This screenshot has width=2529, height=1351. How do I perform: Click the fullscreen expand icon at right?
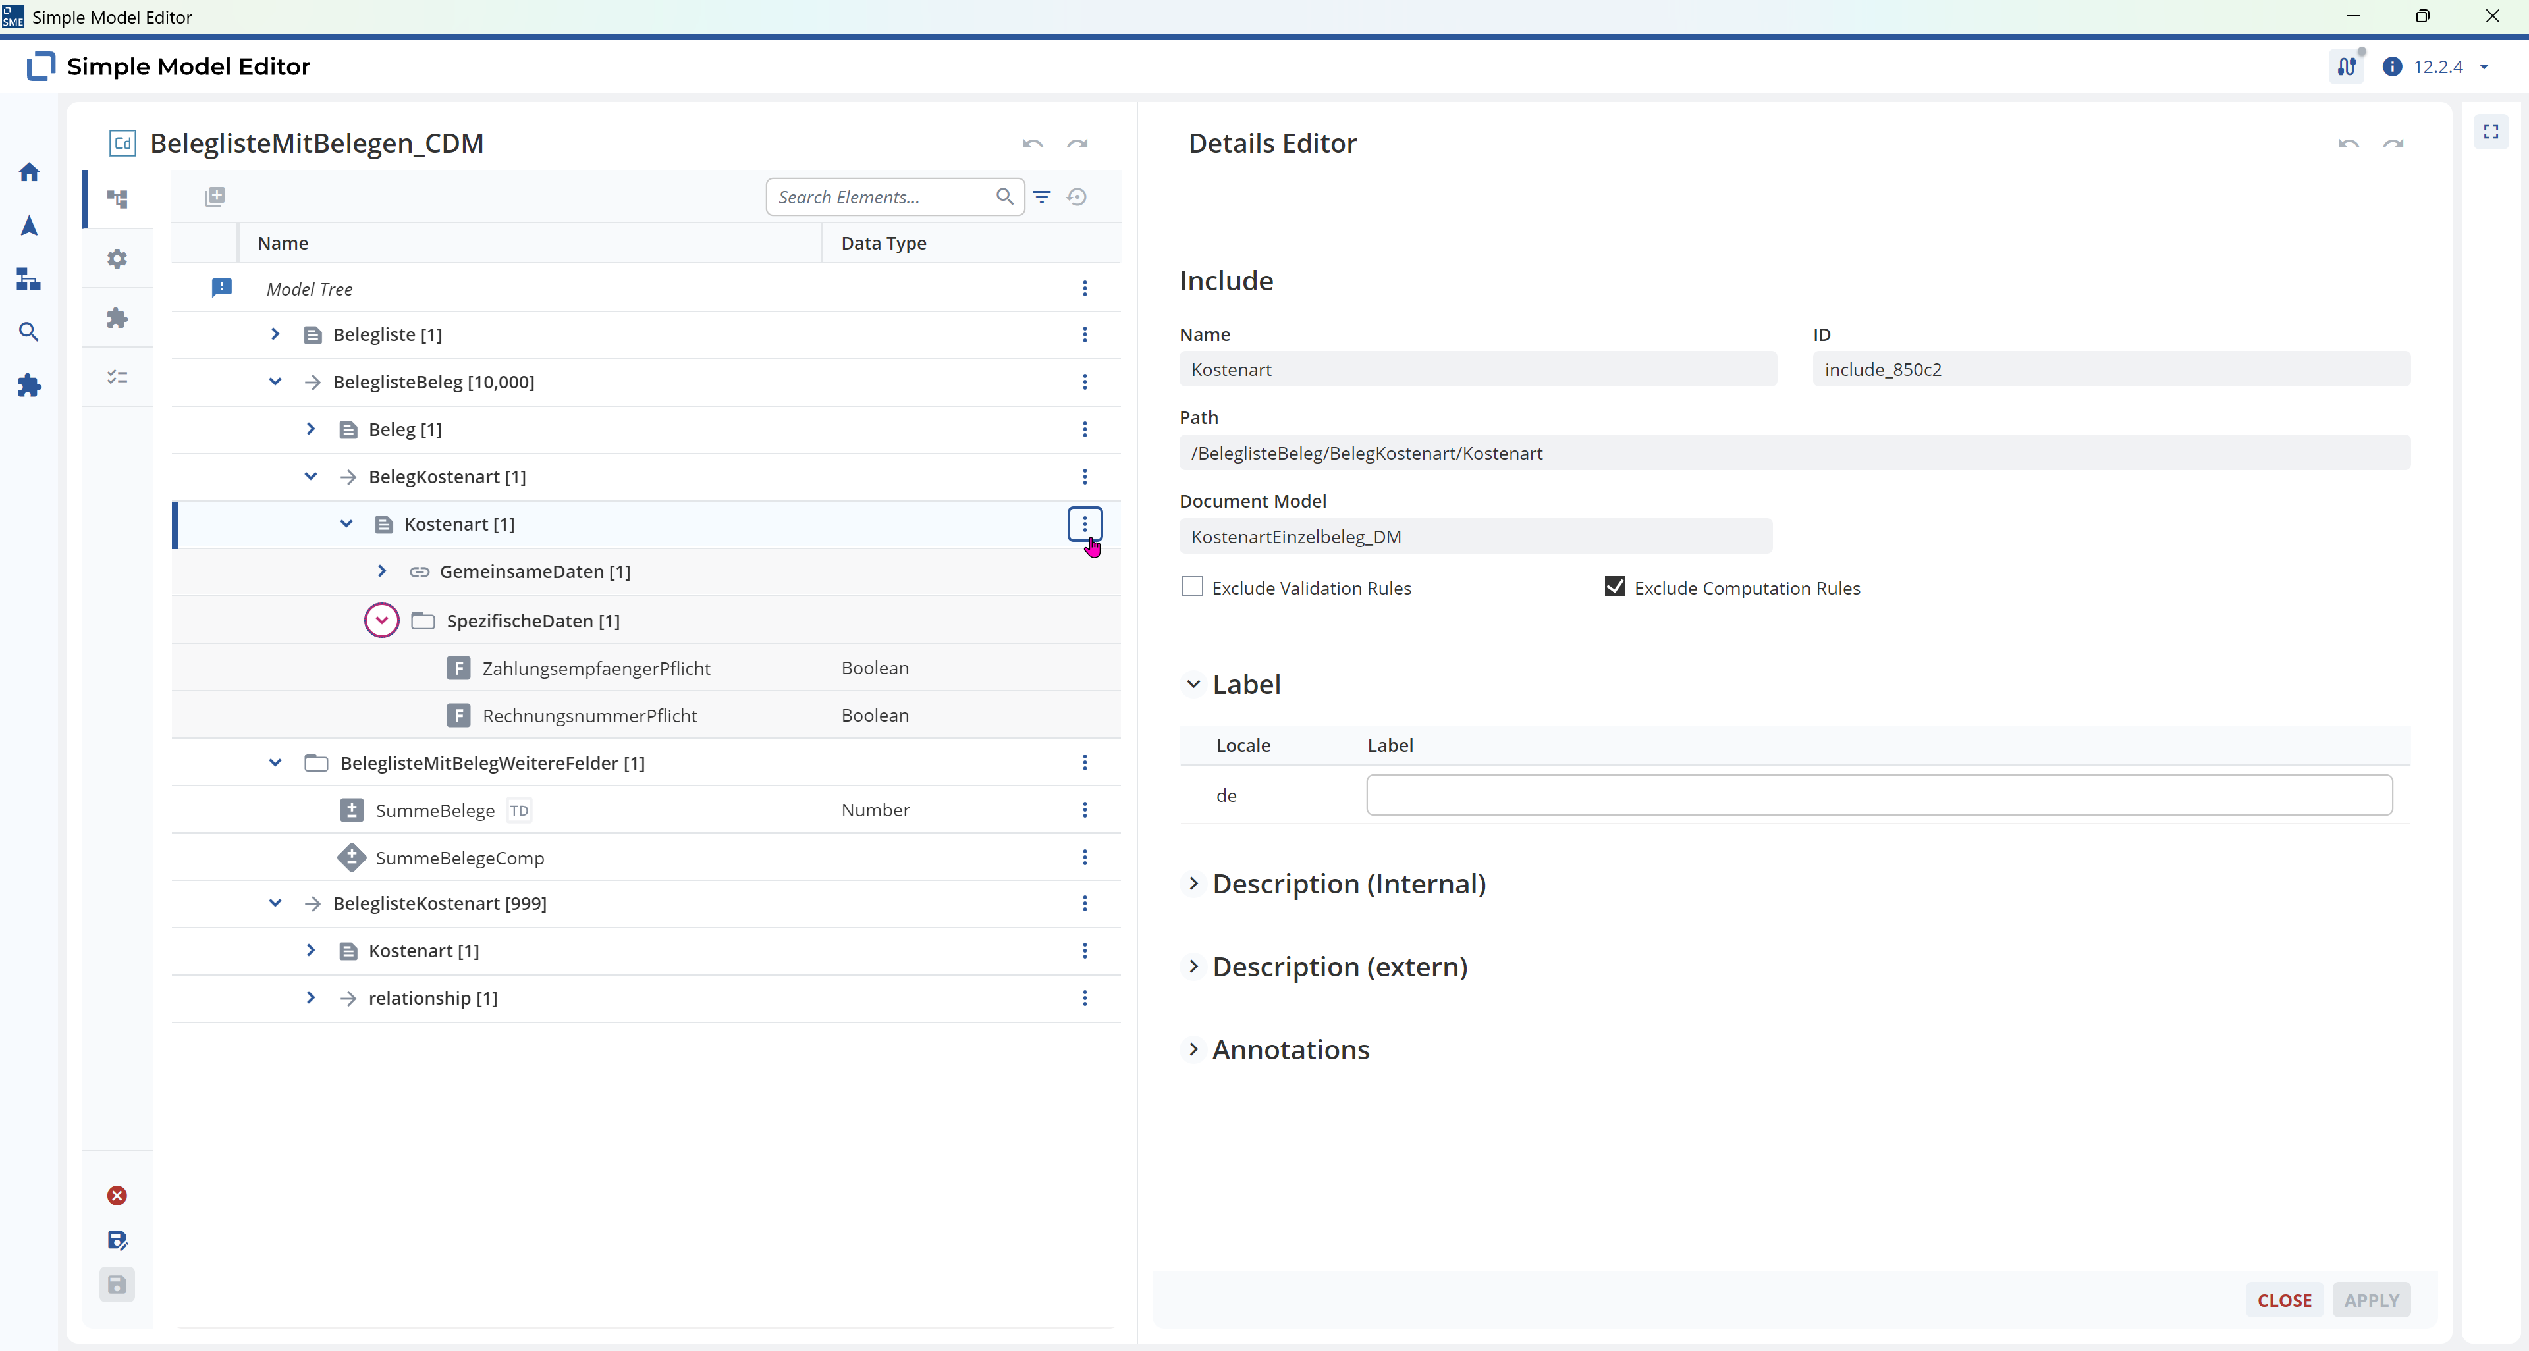tap(2491, 132)
